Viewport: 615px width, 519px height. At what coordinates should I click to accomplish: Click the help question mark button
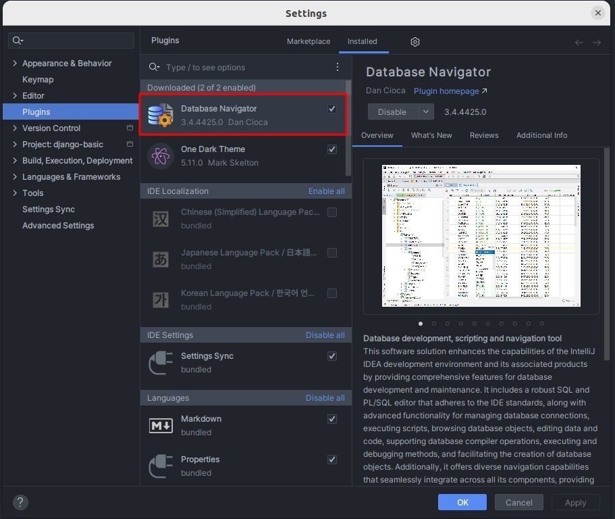(x=20, y=502)
